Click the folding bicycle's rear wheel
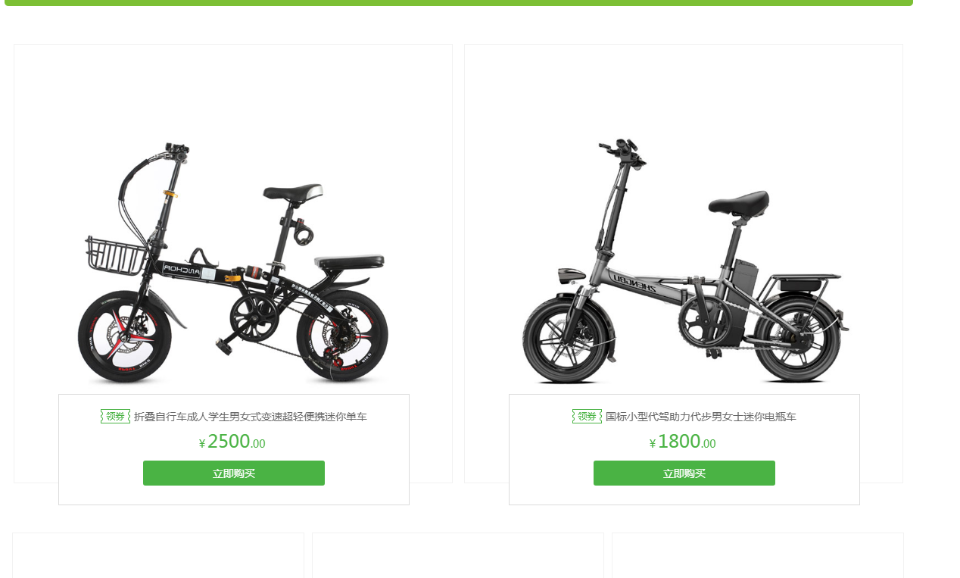Image resolution: width=960 pixels, height=578 pixels. coord(342,336)
